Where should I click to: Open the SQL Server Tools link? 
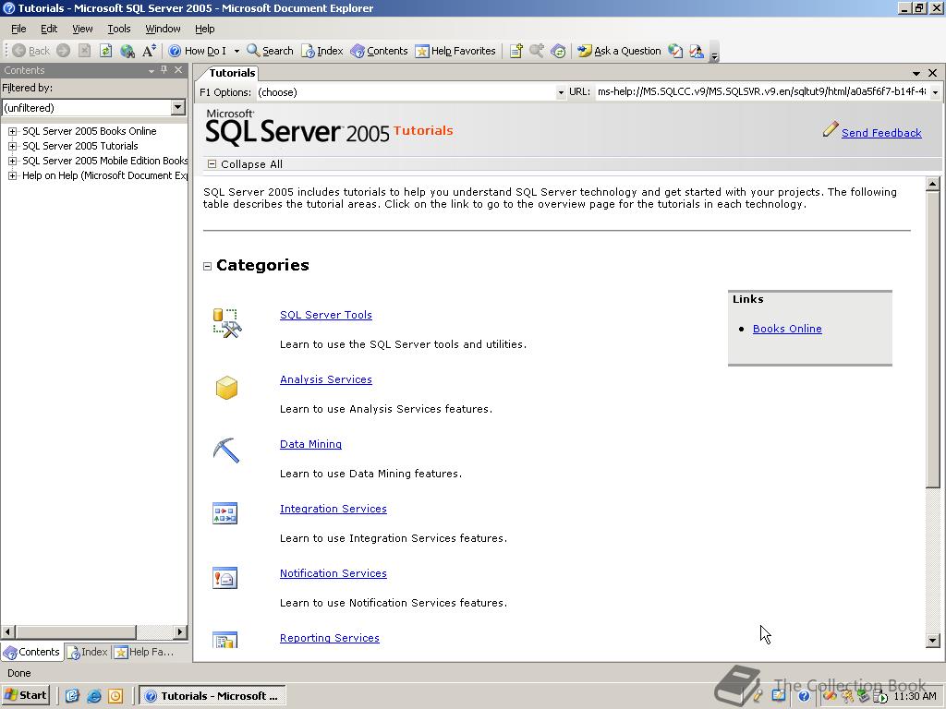tap(326, 315)
